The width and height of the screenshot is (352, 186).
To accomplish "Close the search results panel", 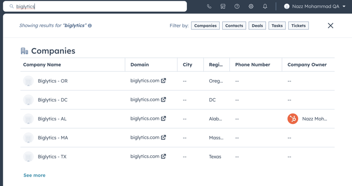I will pyautogui.click(x=330, y=26).
